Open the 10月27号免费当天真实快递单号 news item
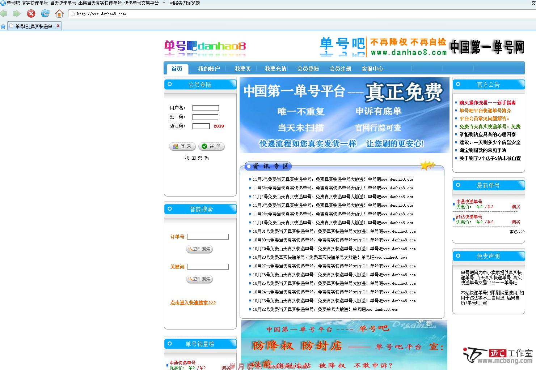The image size is (536, 370). (x=334, y=266)
